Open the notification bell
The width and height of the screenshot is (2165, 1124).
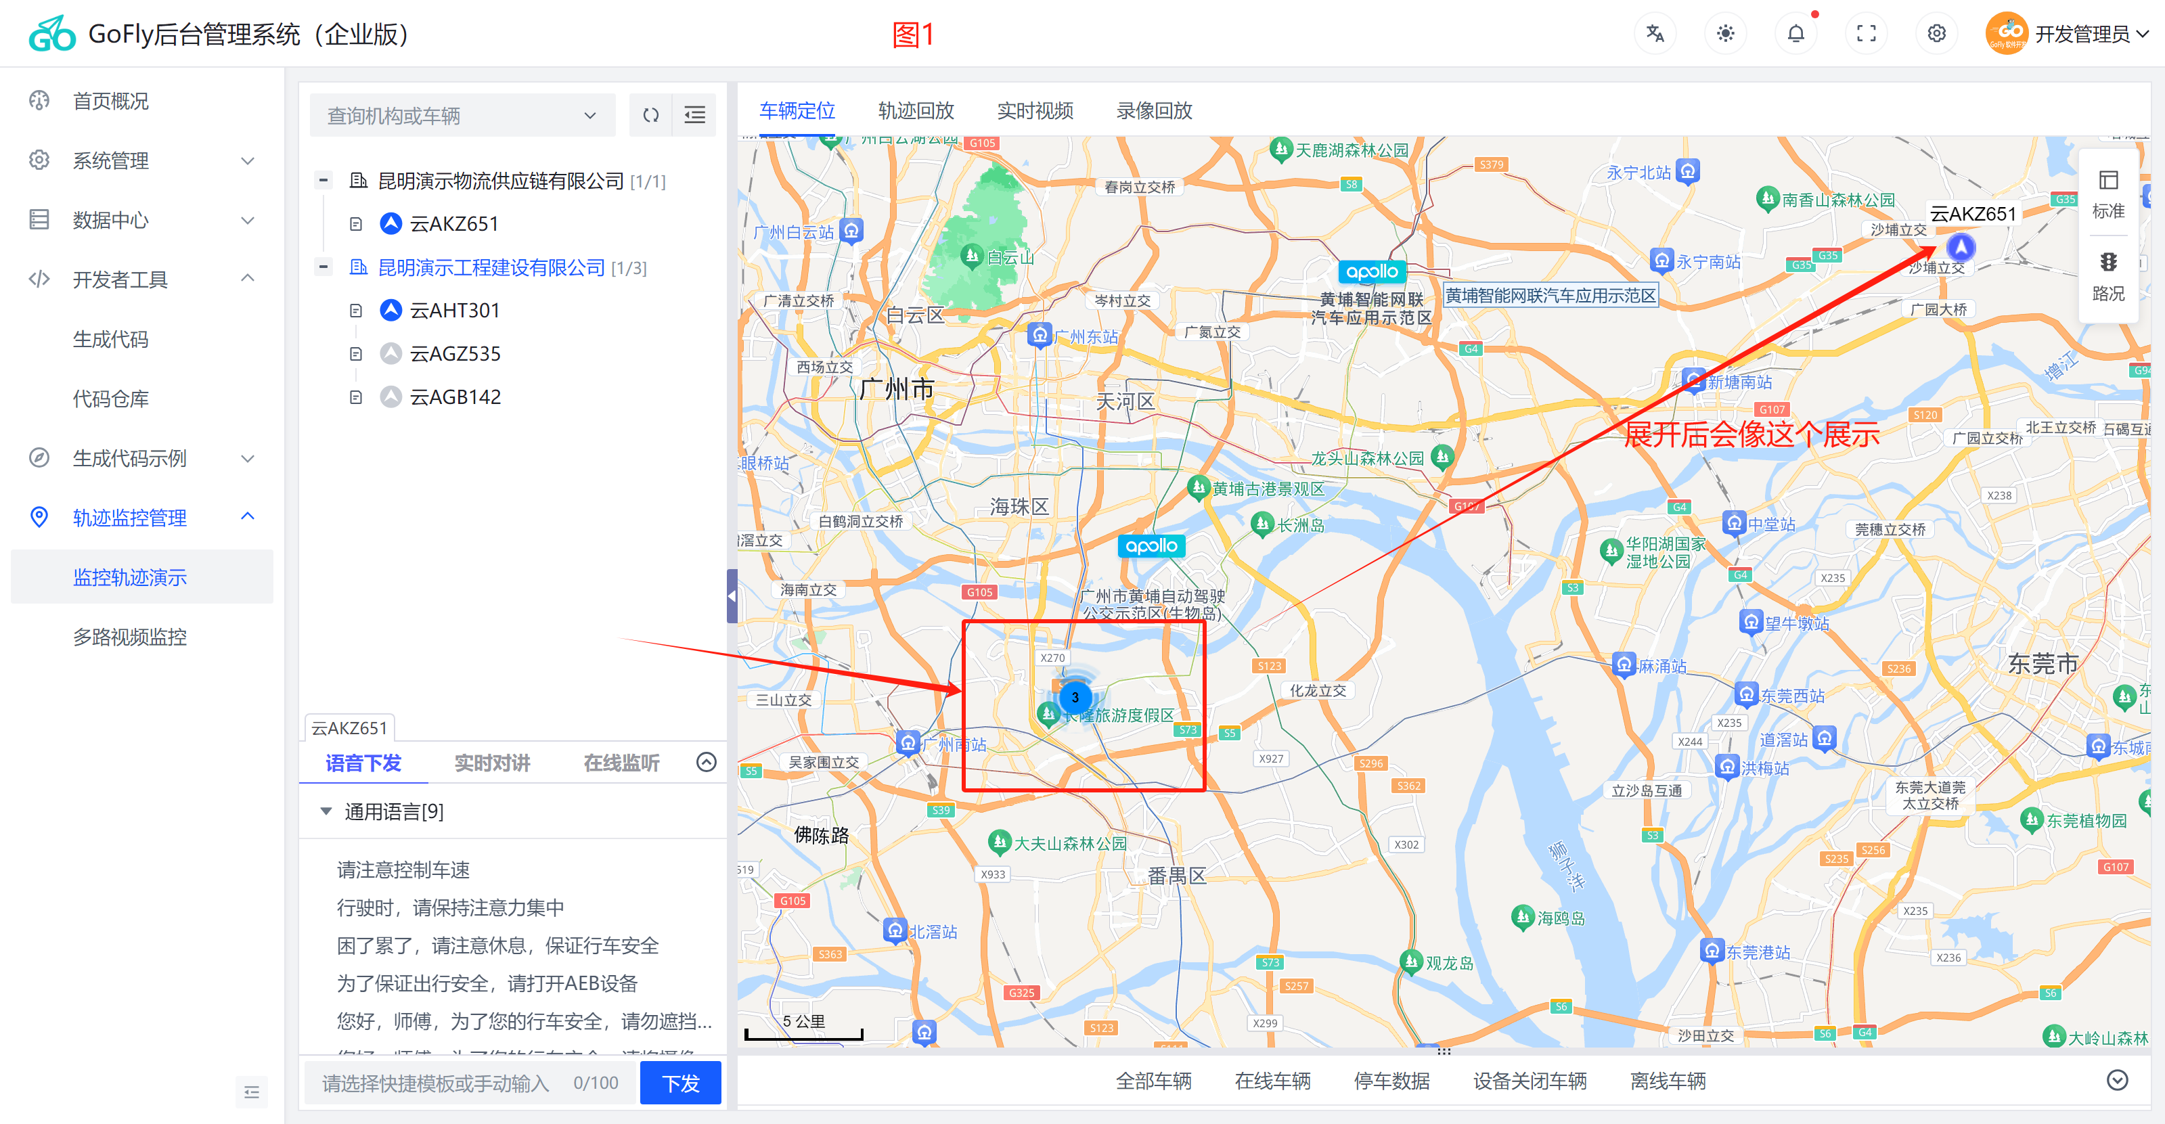click(x=1796, y=34)
